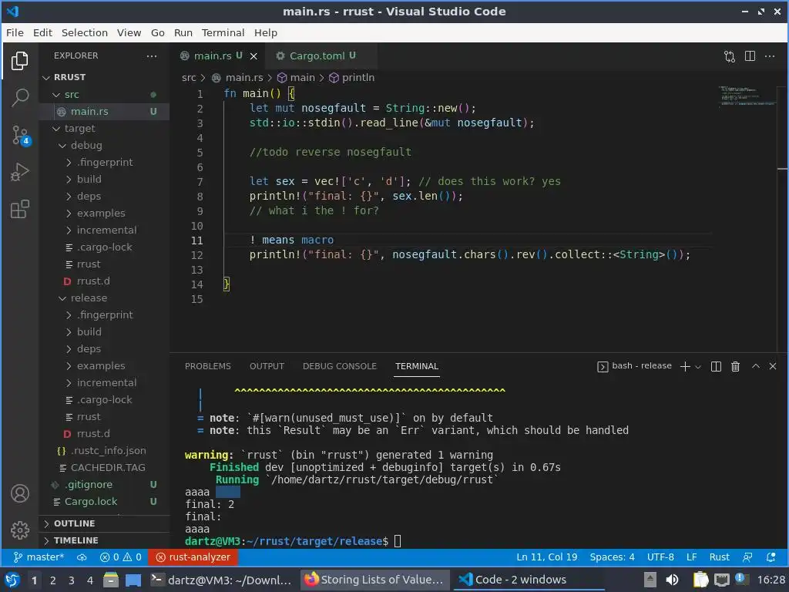The height and width of the screenshot is (592, 789).
Task: Split the terminal panel
Action: coord(716,366)
